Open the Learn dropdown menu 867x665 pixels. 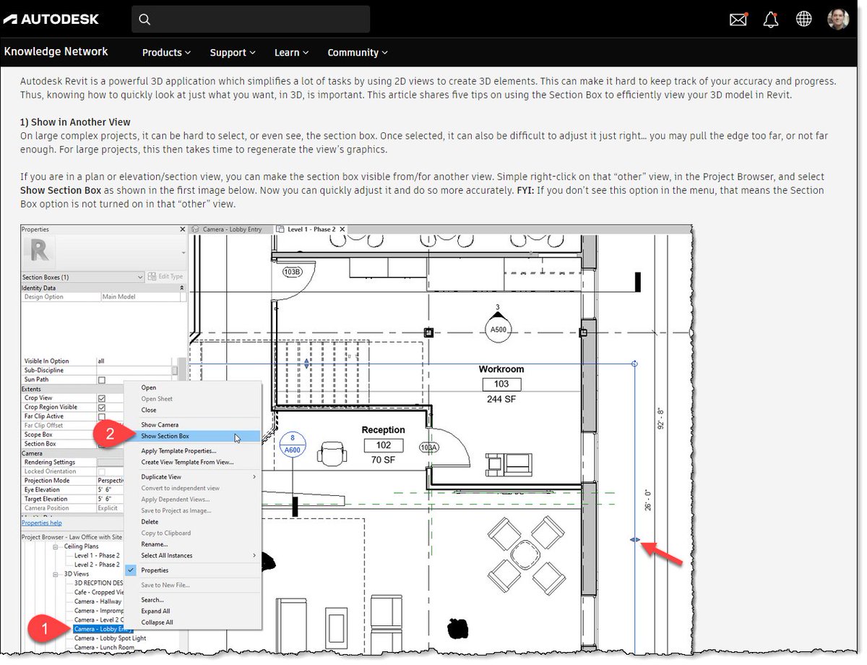pos(292,52)
